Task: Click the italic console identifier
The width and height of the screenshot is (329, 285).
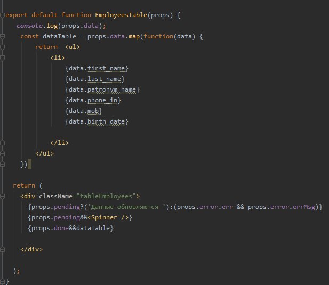Action: (x=29, y=26)
